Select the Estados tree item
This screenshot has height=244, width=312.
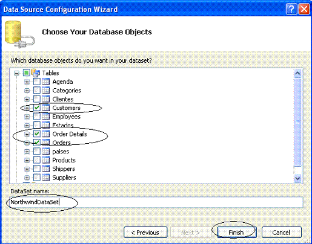click(x=63, y=125)
